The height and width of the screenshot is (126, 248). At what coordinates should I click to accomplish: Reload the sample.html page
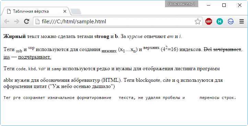26,21
